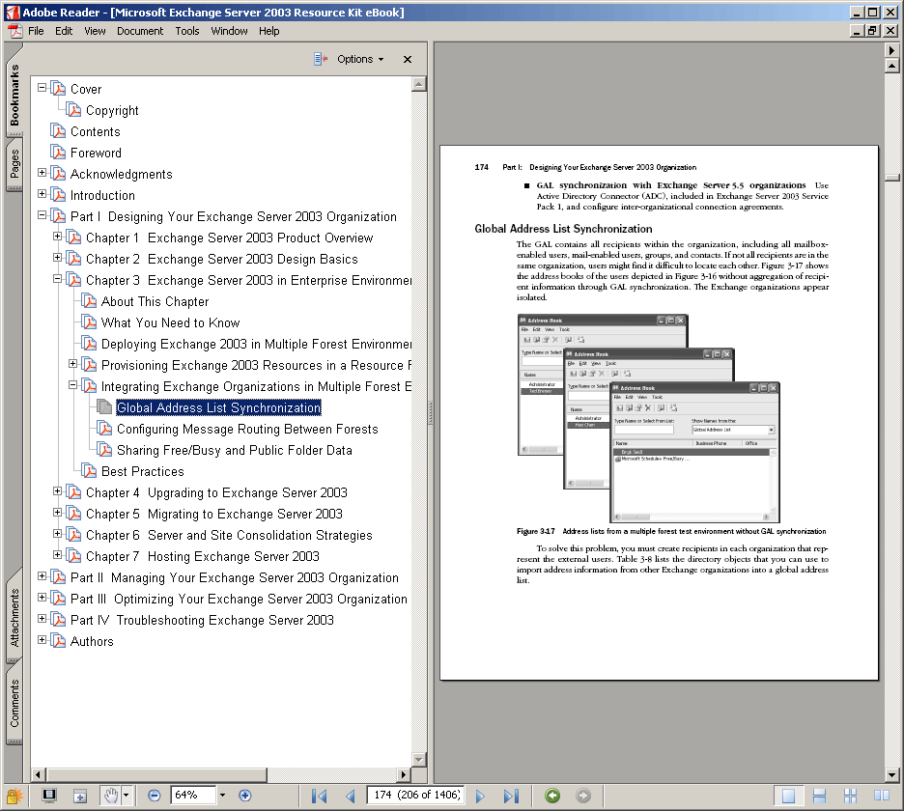Open the Copyright bookmark
Viewport: 904px width, 811px height.
click(112, 110)
